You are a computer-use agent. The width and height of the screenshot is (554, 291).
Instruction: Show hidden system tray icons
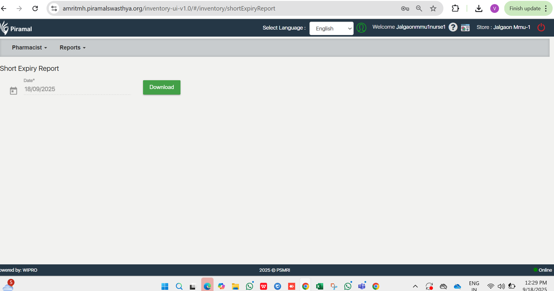click(415, 286)
